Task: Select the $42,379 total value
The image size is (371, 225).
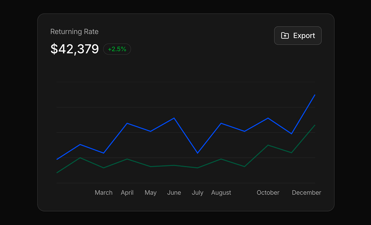Action: 75,49
